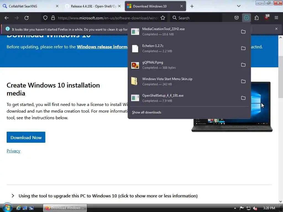Click the info icon in notification bar
Image resolution: width=283 pixels, height=212 pixels.
(7, 29)
